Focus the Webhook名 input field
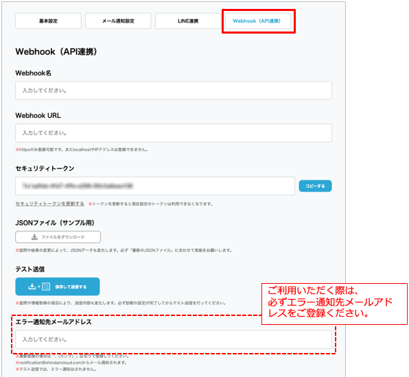Viewport: 409px width, 377px height. pyautogui.click(x=174, y=90)
